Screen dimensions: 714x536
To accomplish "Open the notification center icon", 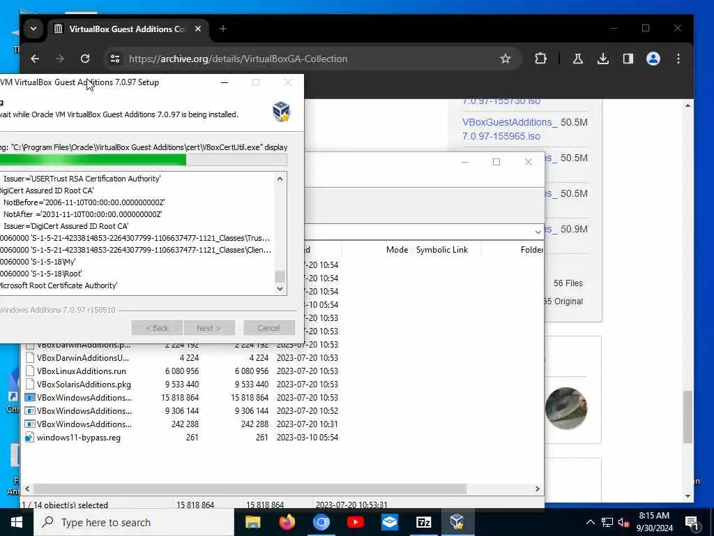I will click(692, 523).
